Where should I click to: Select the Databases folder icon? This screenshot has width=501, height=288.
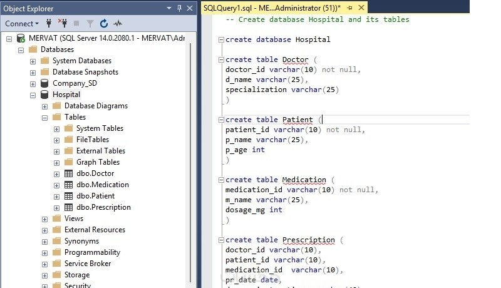[x=33, y=49]
